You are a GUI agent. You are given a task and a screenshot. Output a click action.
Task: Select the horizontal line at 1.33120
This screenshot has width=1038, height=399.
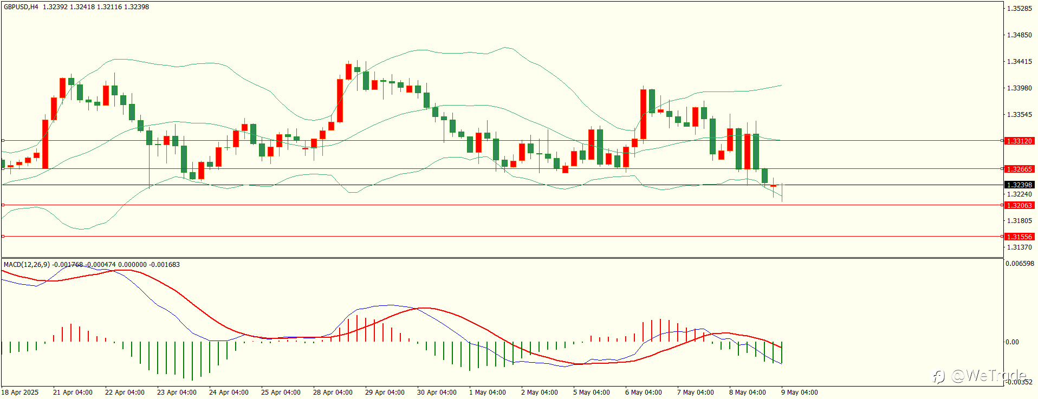[x=502, y=141]
